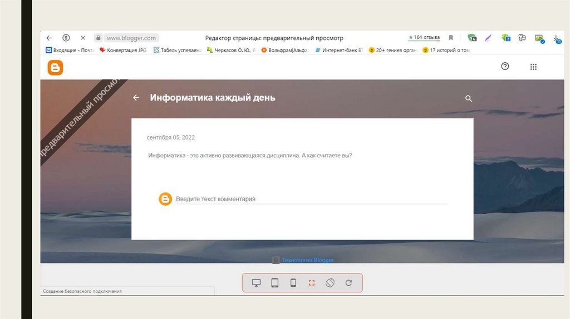The width and height of the screenshot is (570, 319).
Task: Switch preview to mobile phone view
Action: click(x=293, y=283)
